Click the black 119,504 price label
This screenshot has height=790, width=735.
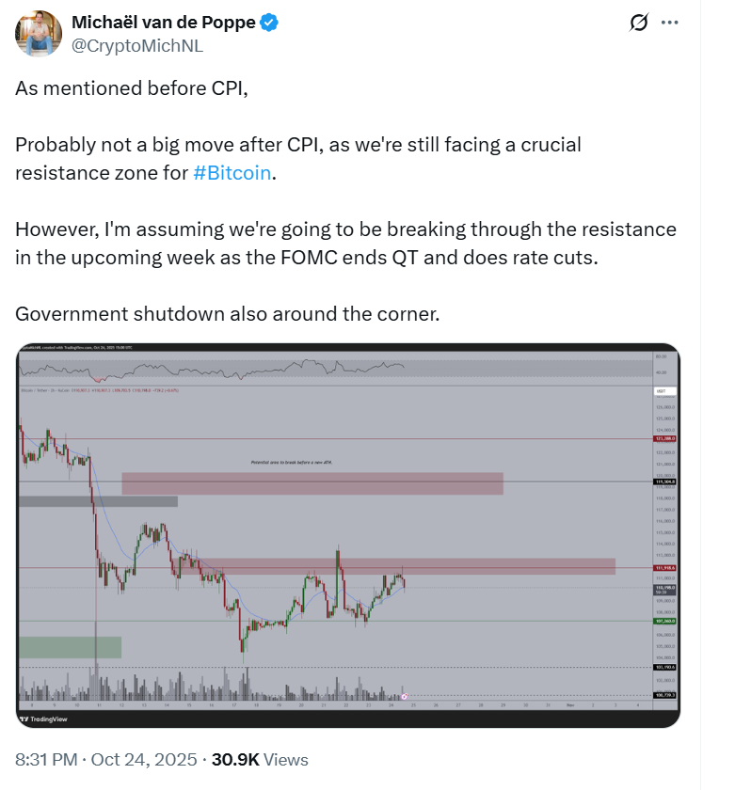coord(665,482)
